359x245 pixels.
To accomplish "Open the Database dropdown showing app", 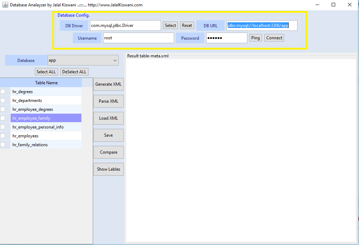I will coord(83,61).
